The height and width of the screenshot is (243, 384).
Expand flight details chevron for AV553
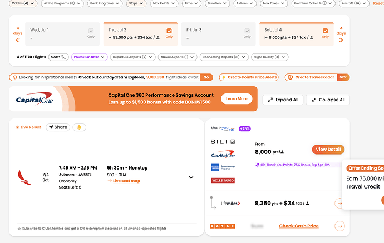[191, 177]
